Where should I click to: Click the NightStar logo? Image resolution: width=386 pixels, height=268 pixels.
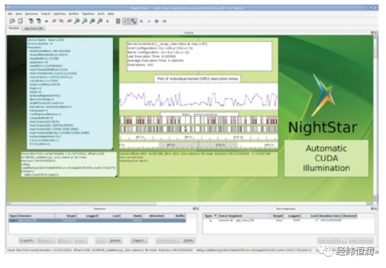pyautogui.click(x=323, y=105)
